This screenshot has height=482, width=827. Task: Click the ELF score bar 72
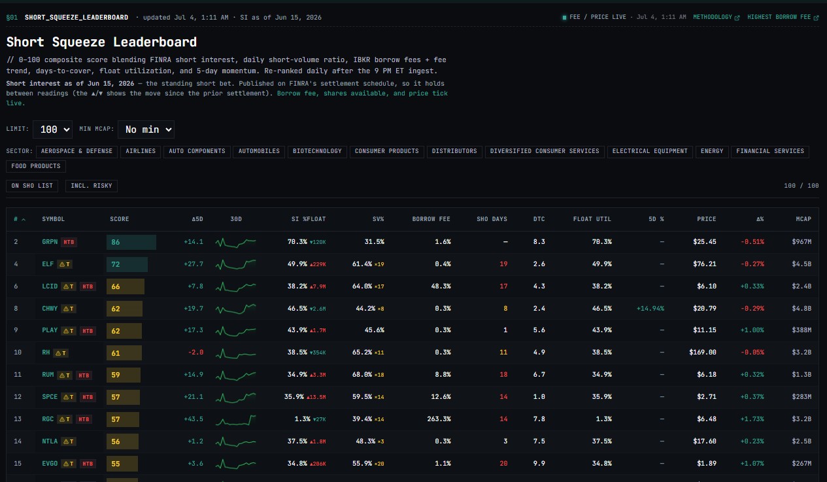(x=127, y=264)
